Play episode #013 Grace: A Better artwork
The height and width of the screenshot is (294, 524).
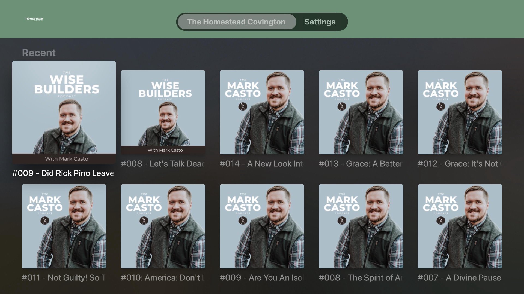[x=361, y=112]
